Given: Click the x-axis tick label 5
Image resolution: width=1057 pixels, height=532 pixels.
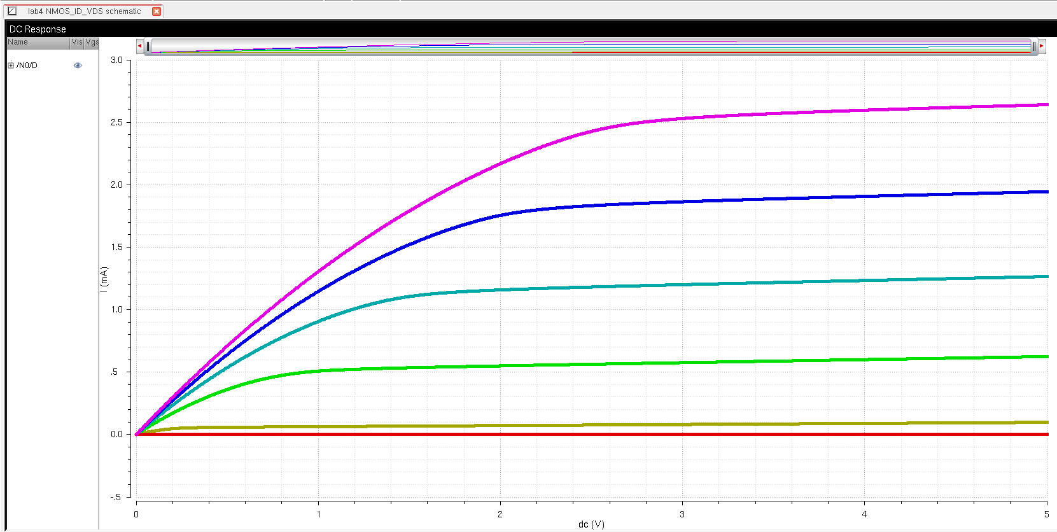Looking at the screenshot, I should [1046, 514].
